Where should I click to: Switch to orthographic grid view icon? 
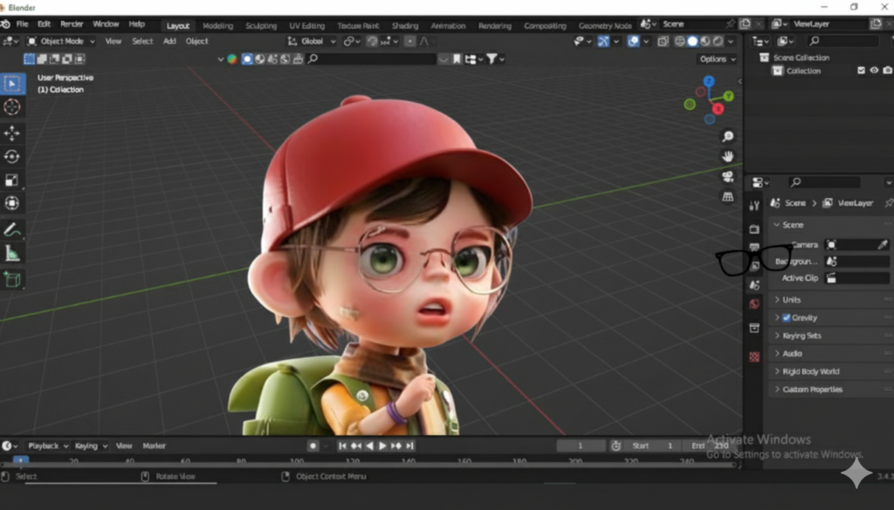pyautogui.click(x=727, y=197)
